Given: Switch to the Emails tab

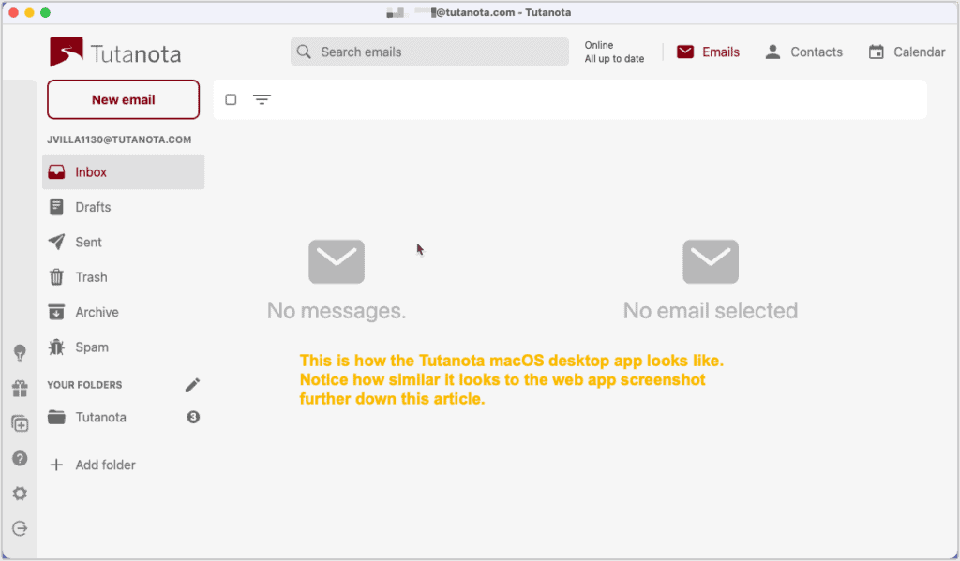Looking at the screenshot, I should (708, 52).
